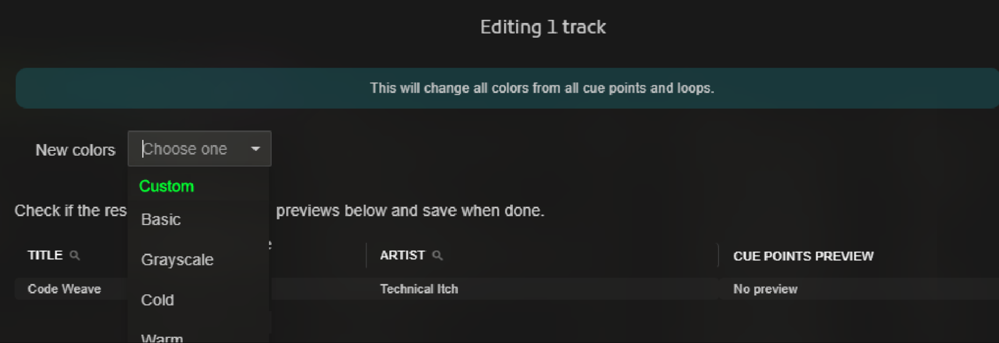The image size is (999, 343).
Task: Click the 'Editing 1 track' heading
Action: coord(543,27)
